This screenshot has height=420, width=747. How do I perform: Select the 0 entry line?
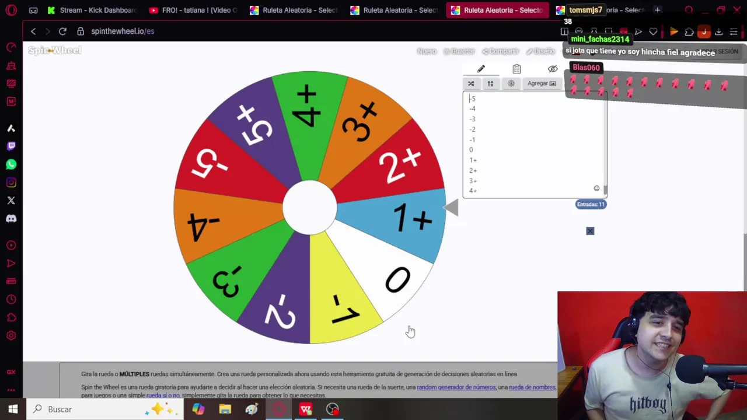point(471,150)
